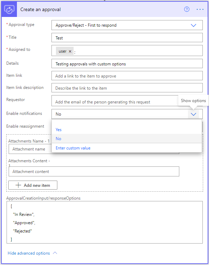This screenshot has height=265, width=209.
Task: Remove the user tag with the X
Action: (70, 51)
